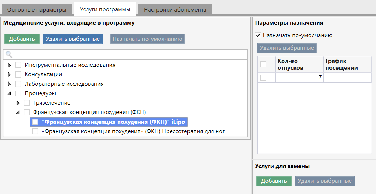This screenshot has width=376, height=194.
Task: Switch to Основные параметры tab
Action: click(37, 9)
